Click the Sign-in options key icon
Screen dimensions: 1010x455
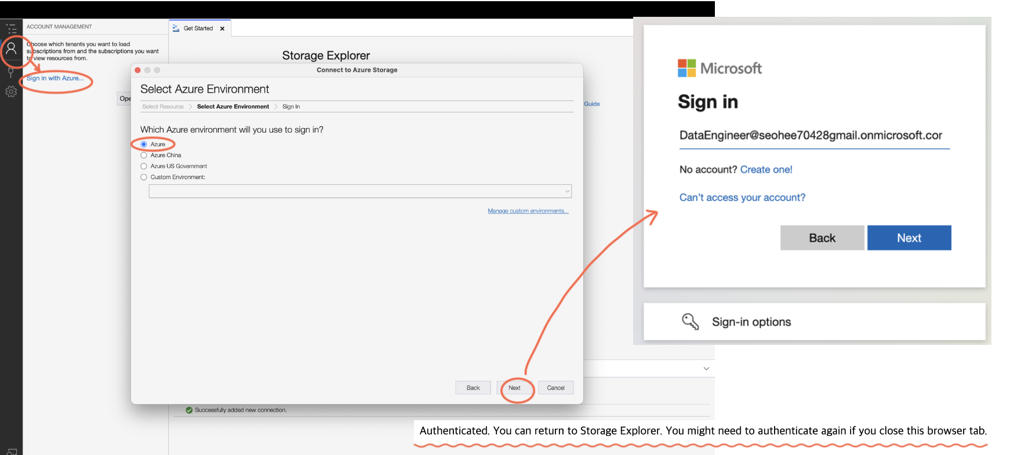pyautogui.click(x=690, y=322)
